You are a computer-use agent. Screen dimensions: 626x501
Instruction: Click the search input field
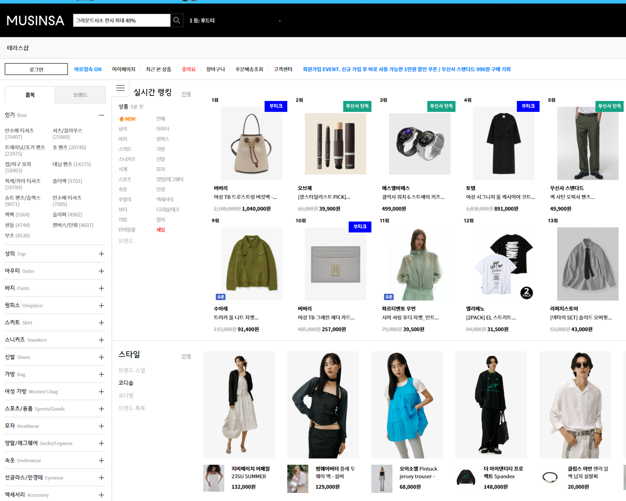click(122, 20)
